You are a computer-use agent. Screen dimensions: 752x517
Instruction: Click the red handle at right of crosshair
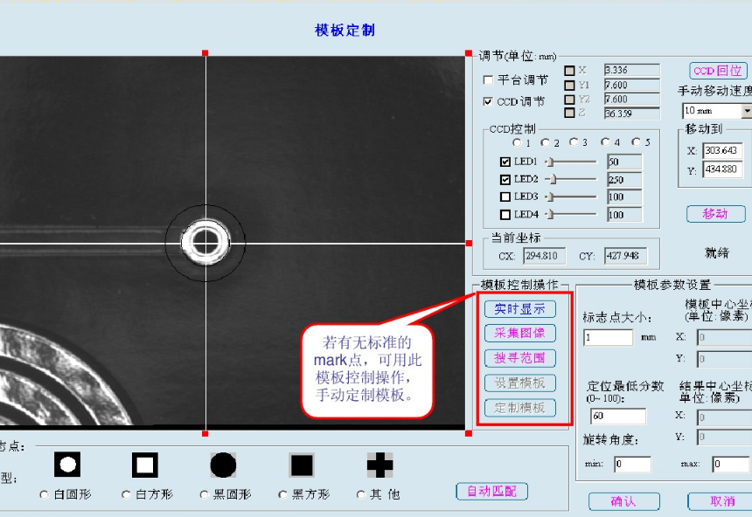465,243
